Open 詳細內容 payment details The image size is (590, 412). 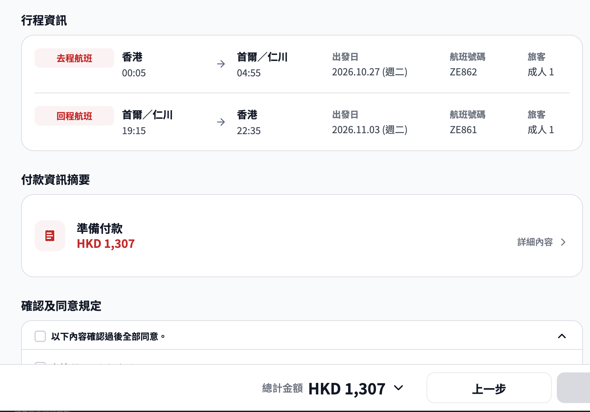(x=535, y=242)
